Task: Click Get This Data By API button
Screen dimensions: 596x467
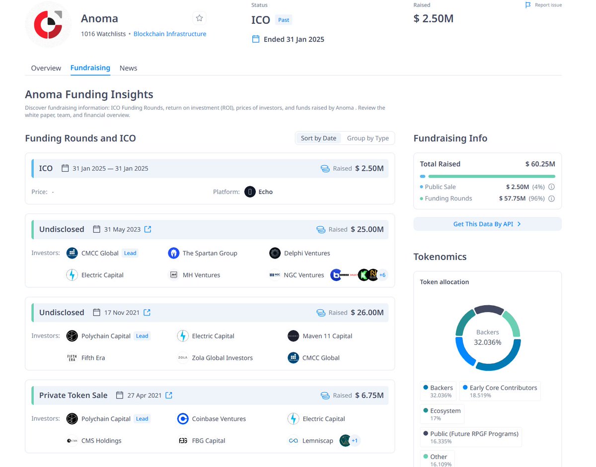Action: point(487,224)
